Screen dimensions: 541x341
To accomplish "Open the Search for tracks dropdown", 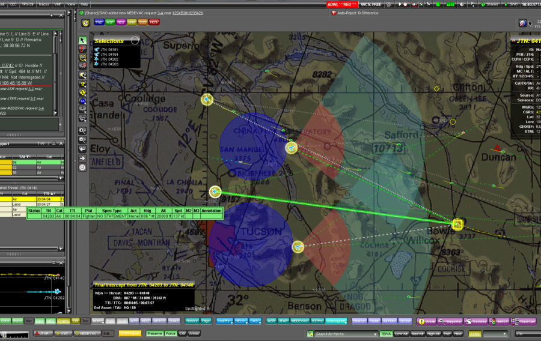I will pyautogui.click(x=375, y=334).
